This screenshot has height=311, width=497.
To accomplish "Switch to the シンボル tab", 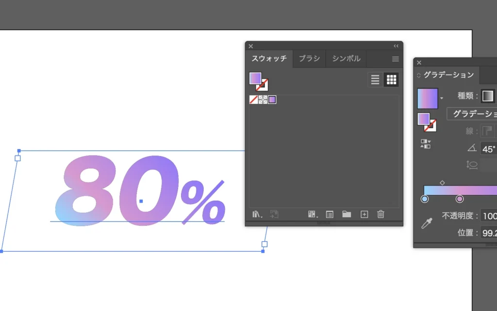I will [x=346, y=58].
